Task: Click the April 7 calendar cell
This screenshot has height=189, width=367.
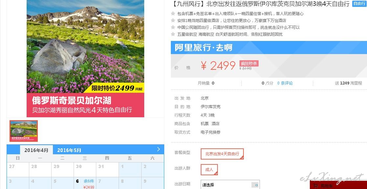Action: pos(107,183)
